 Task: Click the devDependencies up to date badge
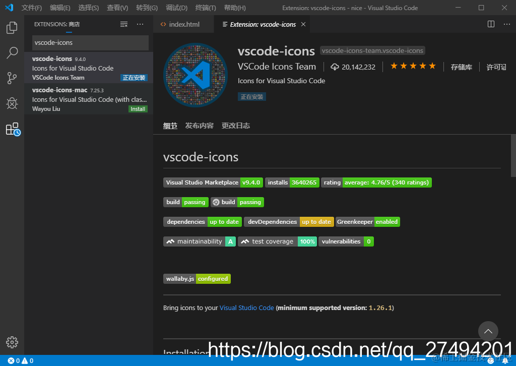coord(289,222)
